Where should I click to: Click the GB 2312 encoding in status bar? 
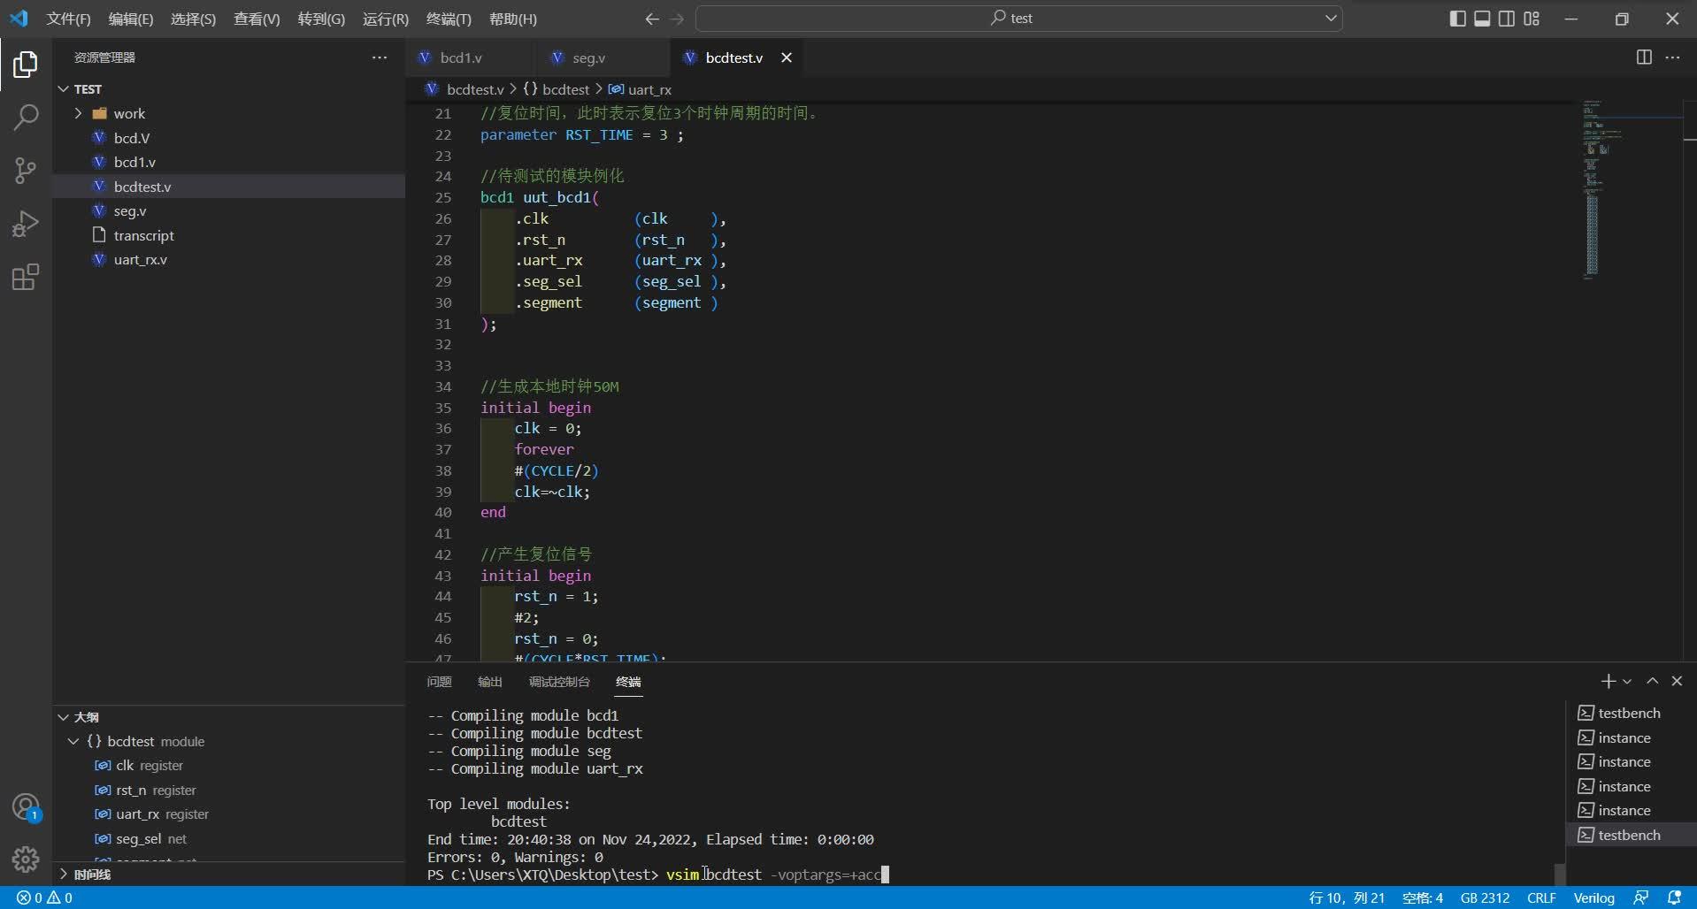(1485, 898)
